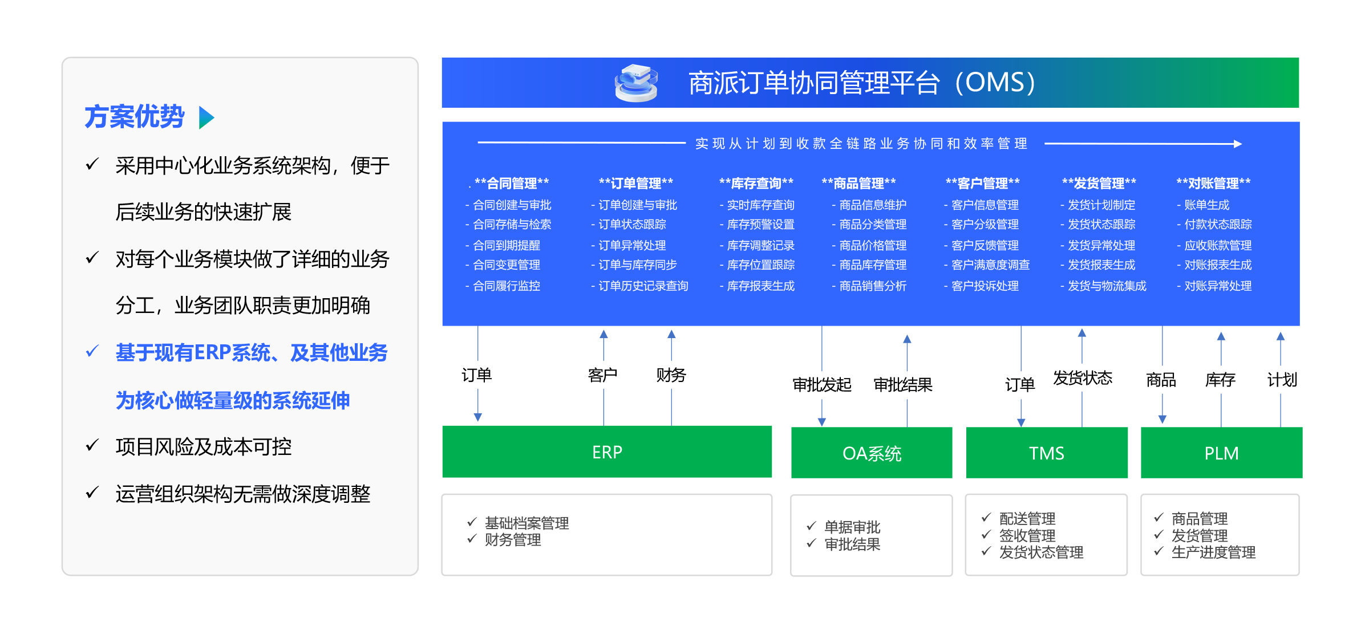Click 账单生成 item
The height and width of the screenshot is (622, 1369).
1203,205
